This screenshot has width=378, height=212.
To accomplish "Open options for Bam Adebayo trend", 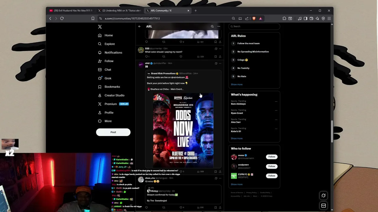I will (276, 102).
